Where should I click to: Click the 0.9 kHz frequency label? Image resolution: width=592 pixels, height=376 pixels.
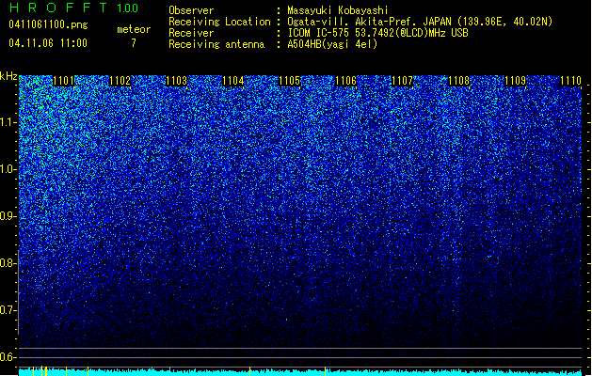(8, 216)
